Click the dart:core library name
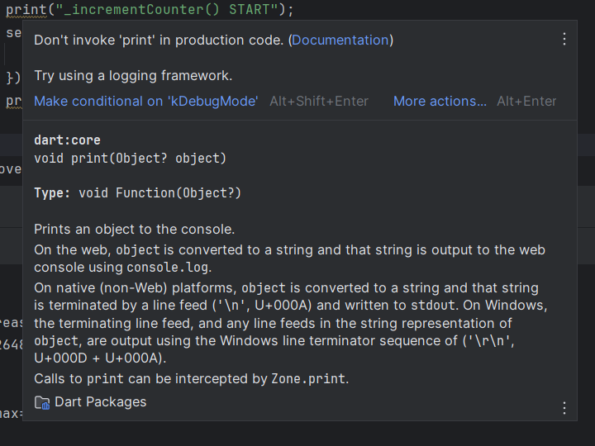Image resolution: width=595 pixels, height=446 pixels. point(67,140)
